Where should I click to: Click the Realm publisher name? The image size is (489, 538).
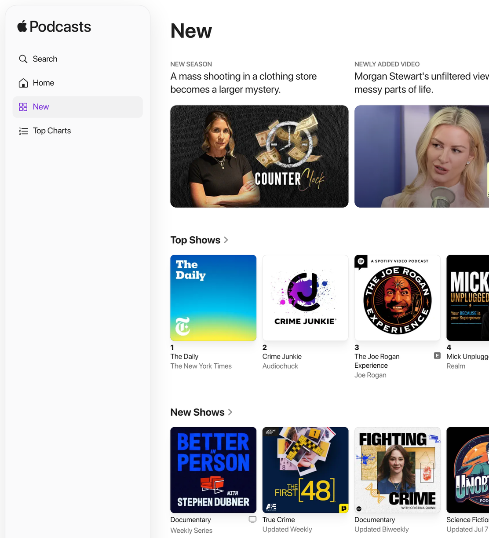pos(456,366)
